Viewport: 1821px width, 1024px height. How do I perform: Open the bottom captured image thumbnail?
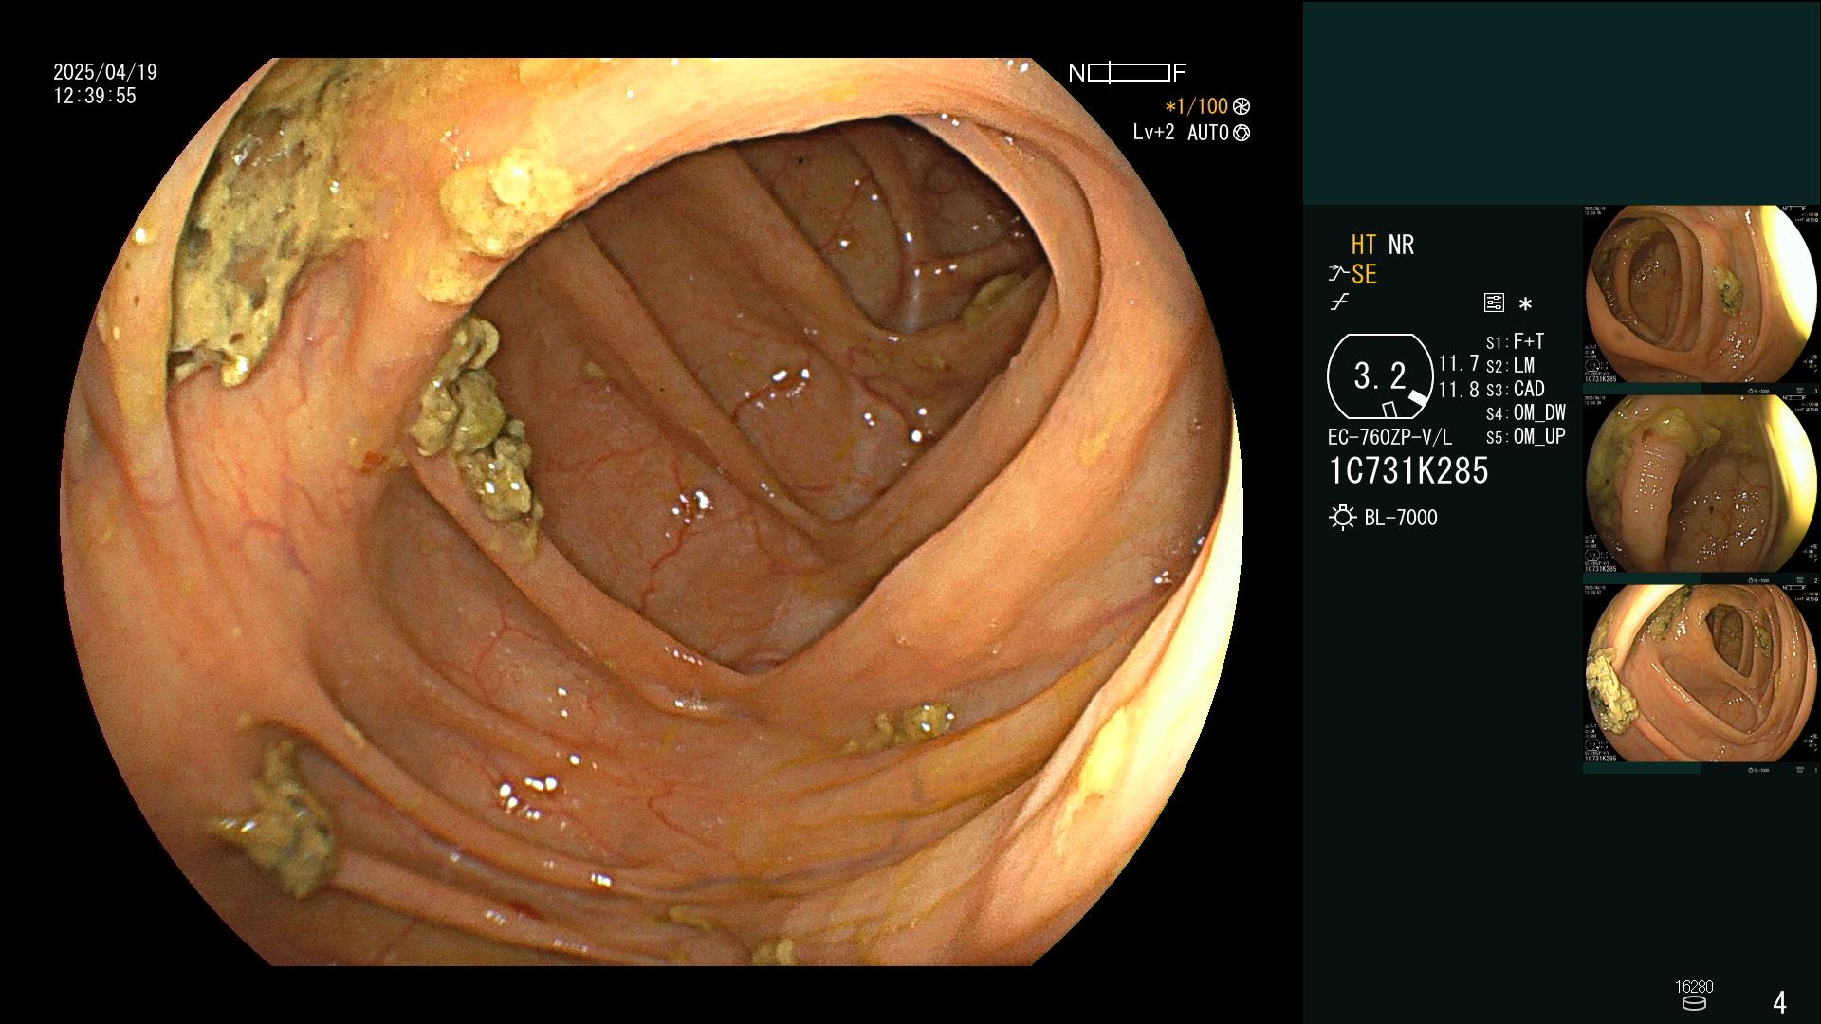[1701, 673]
